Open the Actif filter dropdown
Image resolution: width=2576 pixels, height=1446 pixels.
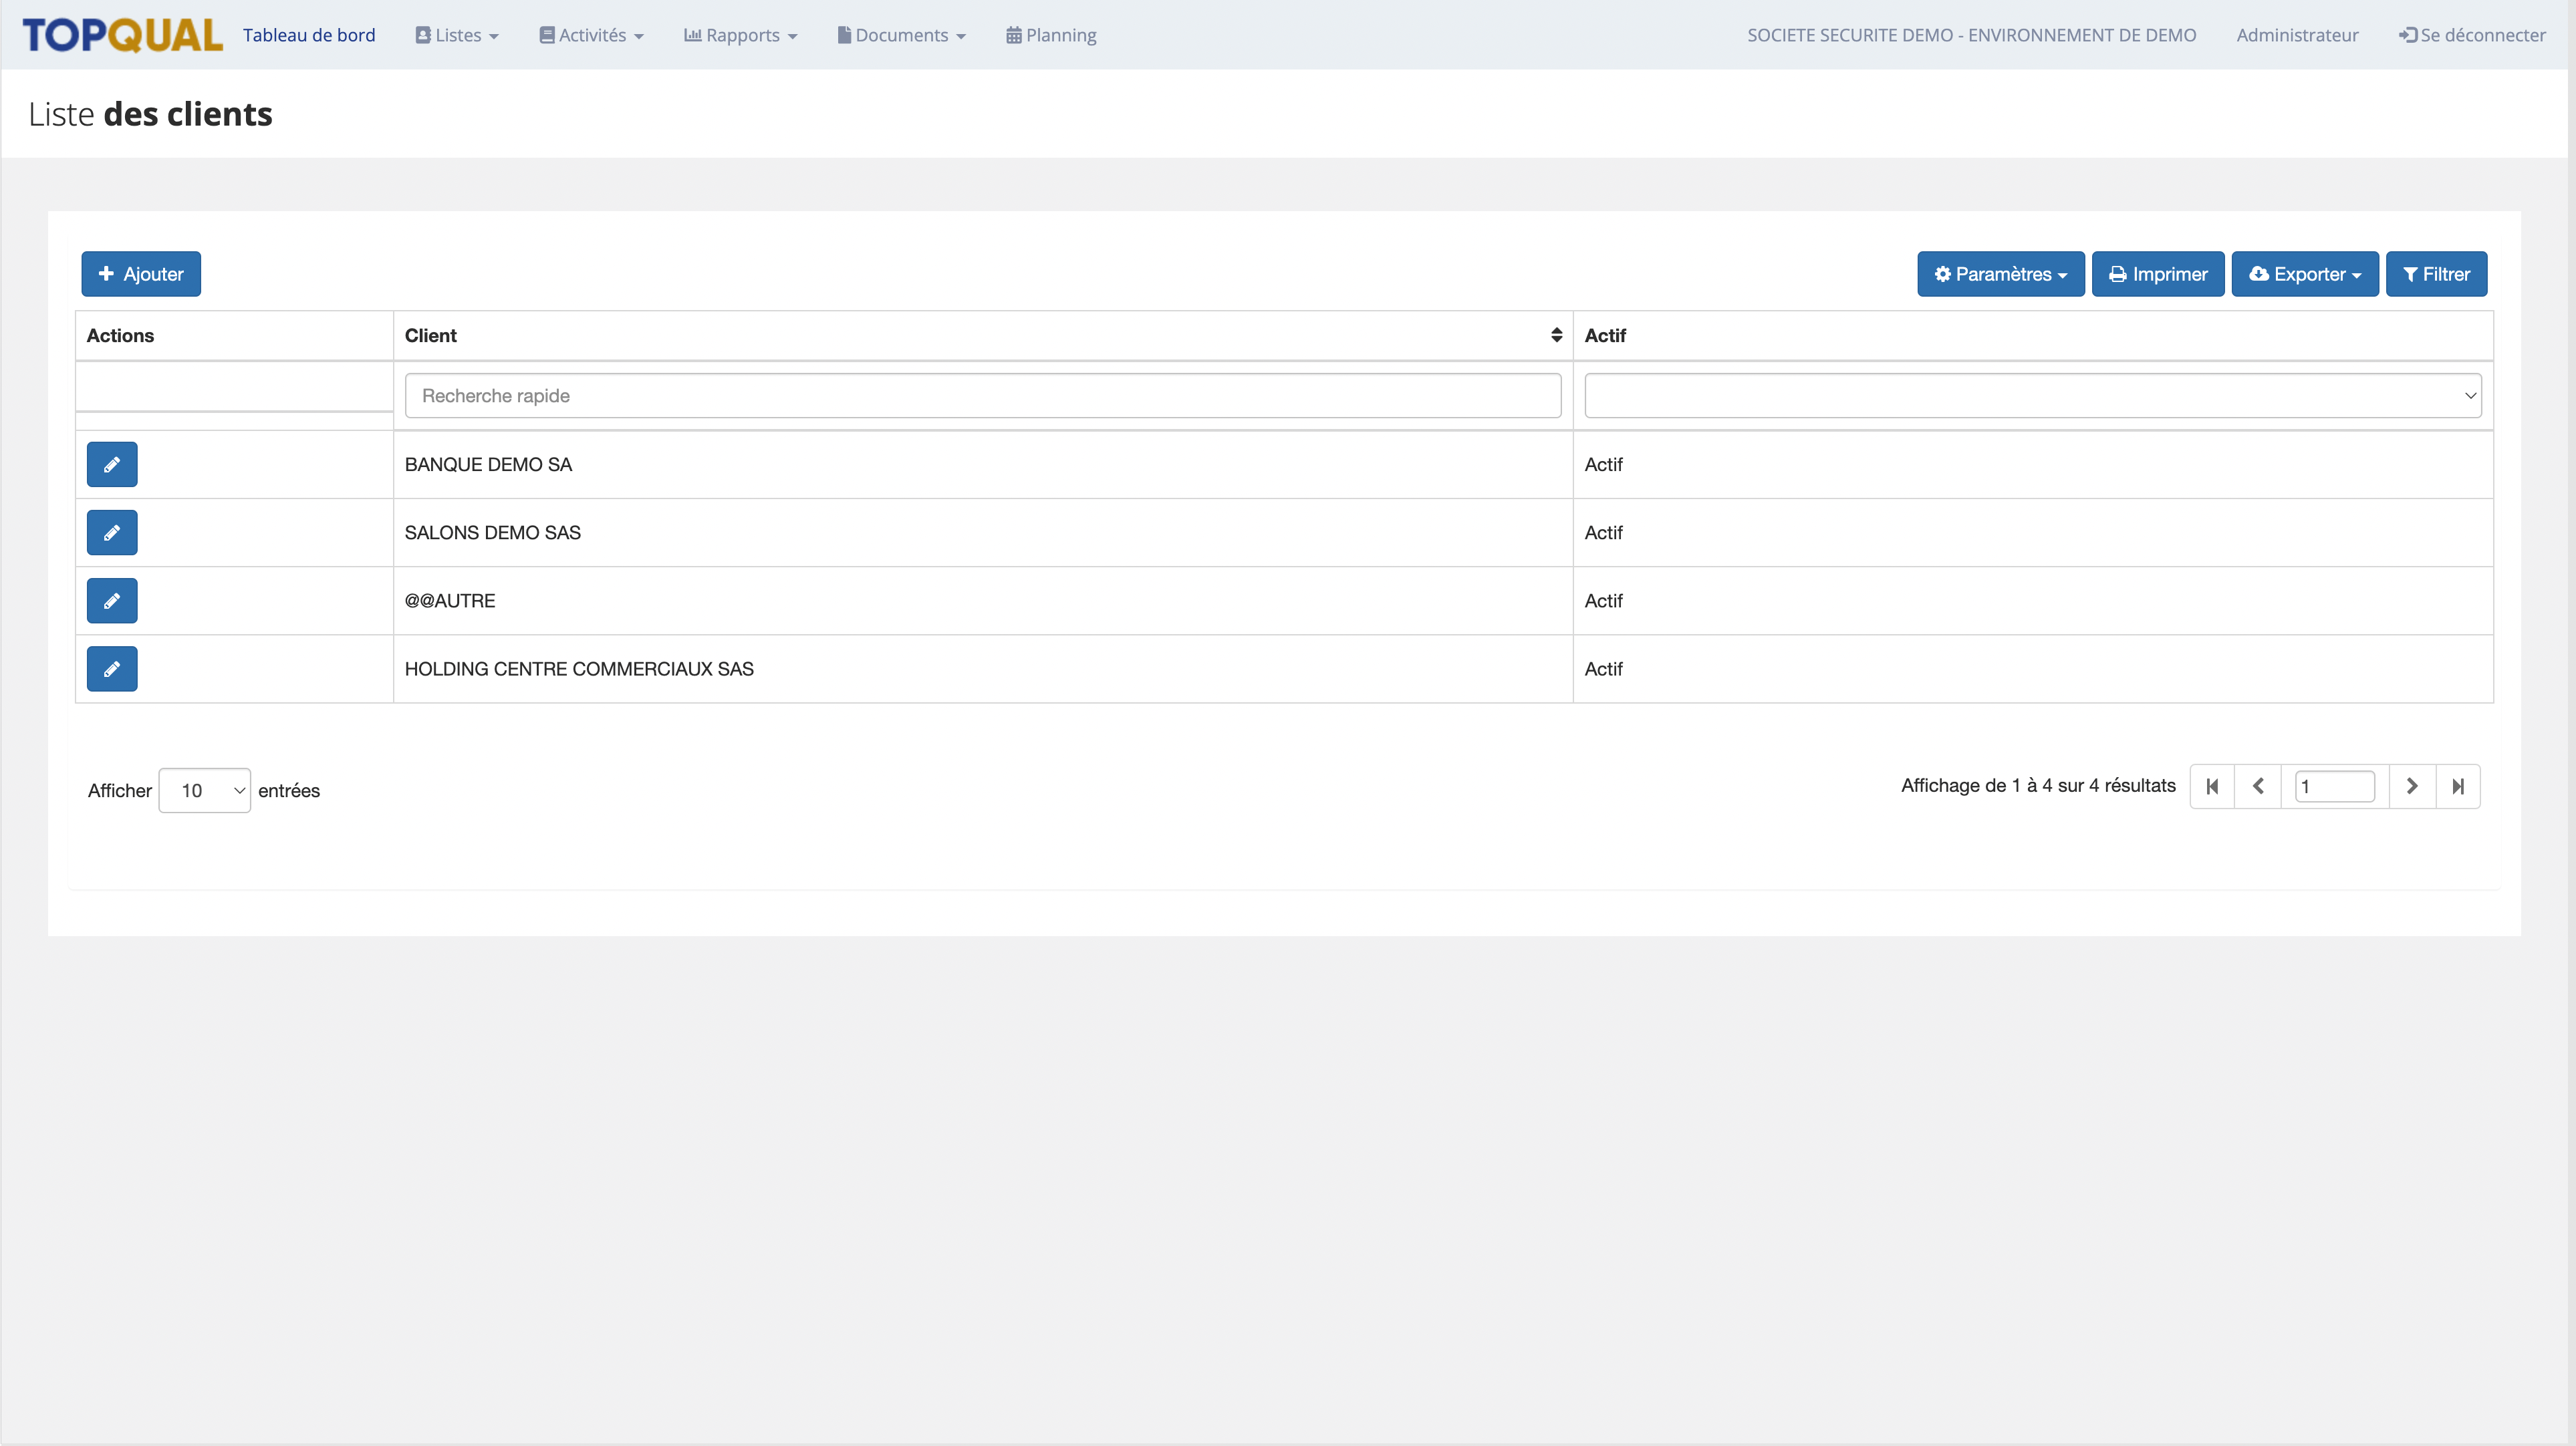tap(2032, 396)
